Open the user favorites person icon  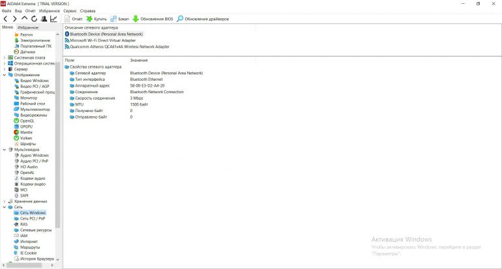point(44,19)
